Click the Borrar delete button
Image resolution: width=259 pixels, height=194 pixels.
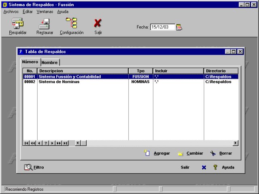coord(221,153)
